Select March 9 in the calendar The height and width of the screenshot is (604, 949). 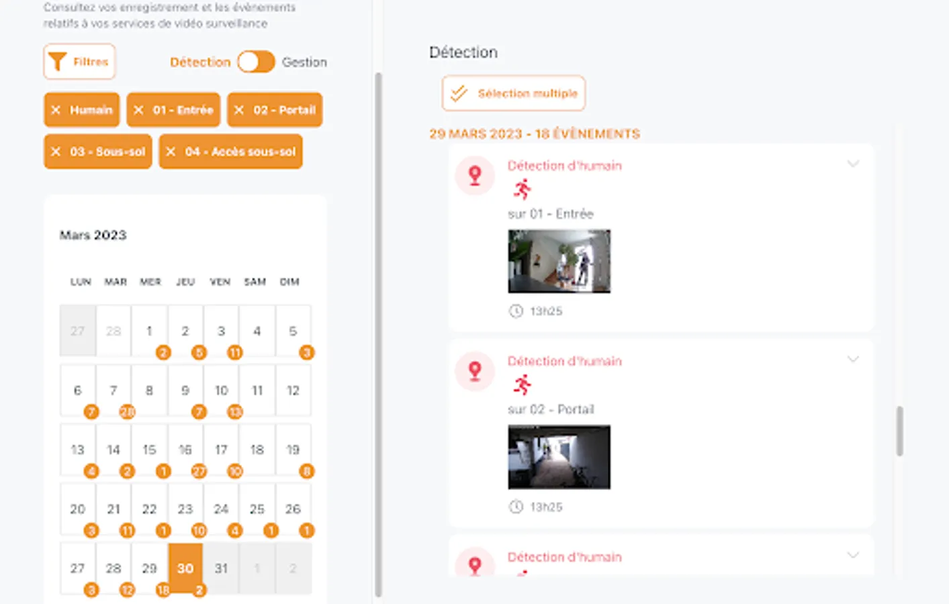tap(185, 391)
